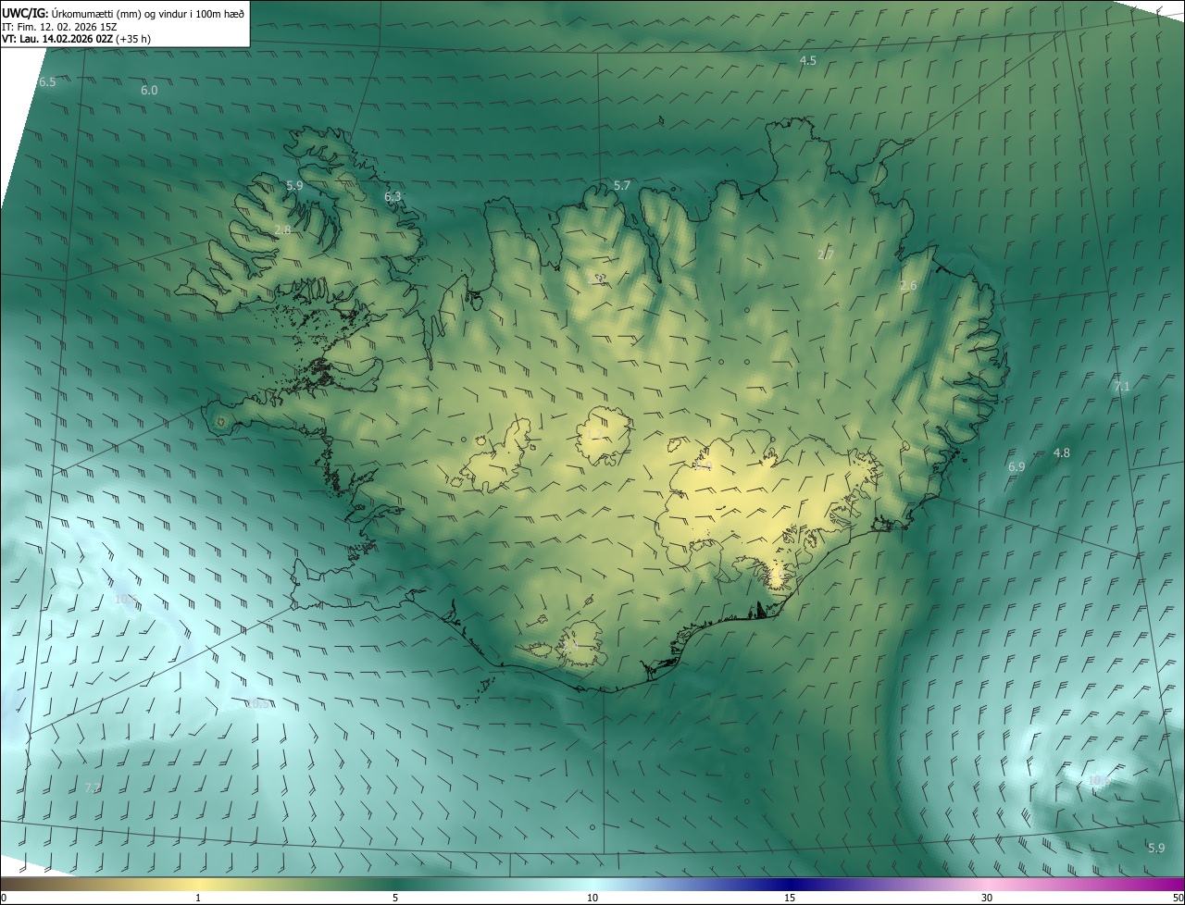This screenshot has width=1185, height=905.
Task: Click the title "Úrkomumætti (mm) og vindur í 100m hæð"
Action: point(148,13)
